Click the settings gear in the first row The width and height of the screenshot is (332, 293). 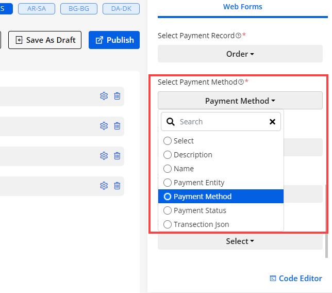[104, 96]
